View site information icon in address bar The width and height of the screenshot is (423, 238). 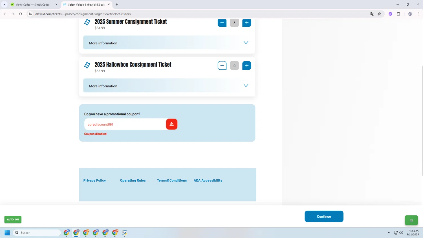(x=30, y=14)
